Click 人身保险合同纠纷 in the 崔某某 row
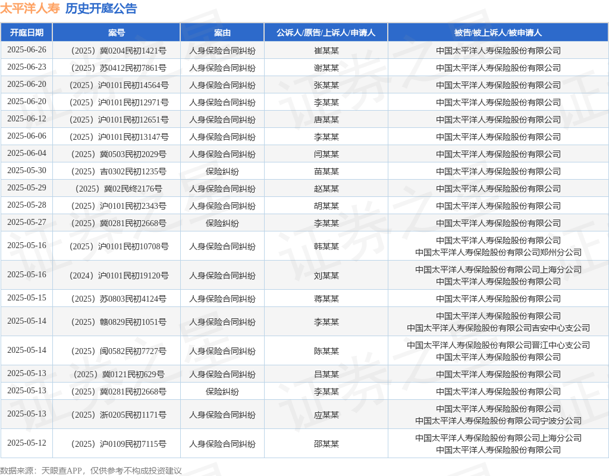The image size is (609, 476). pyautogui.click(x=222, y=51)
